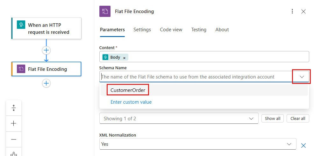Add a step below Flat File Encoding
This screenshot has height=156, width=314.
[x=46, y=83]
